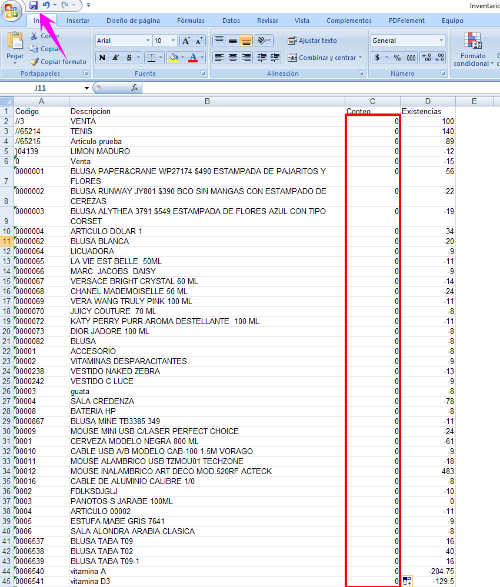Screen dimensions: 500x587
Task: Open the Vista tab
Action: (x=302, y=21)
